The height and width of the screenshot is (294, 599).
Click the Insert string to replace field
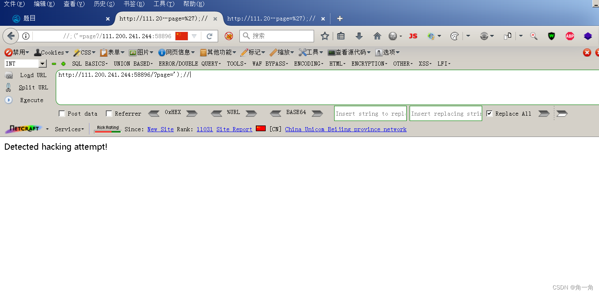click(x=370, y=114)
